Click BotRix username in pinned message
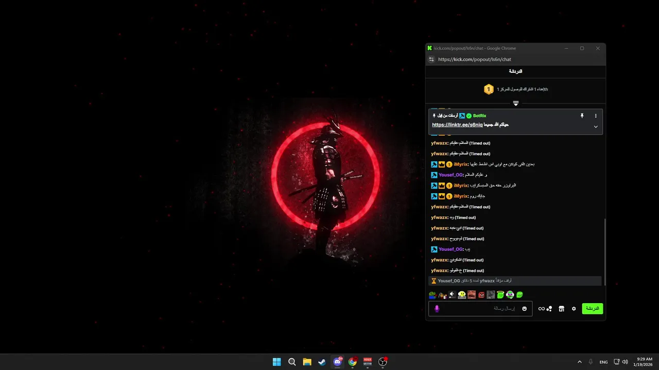 point(479,116)
